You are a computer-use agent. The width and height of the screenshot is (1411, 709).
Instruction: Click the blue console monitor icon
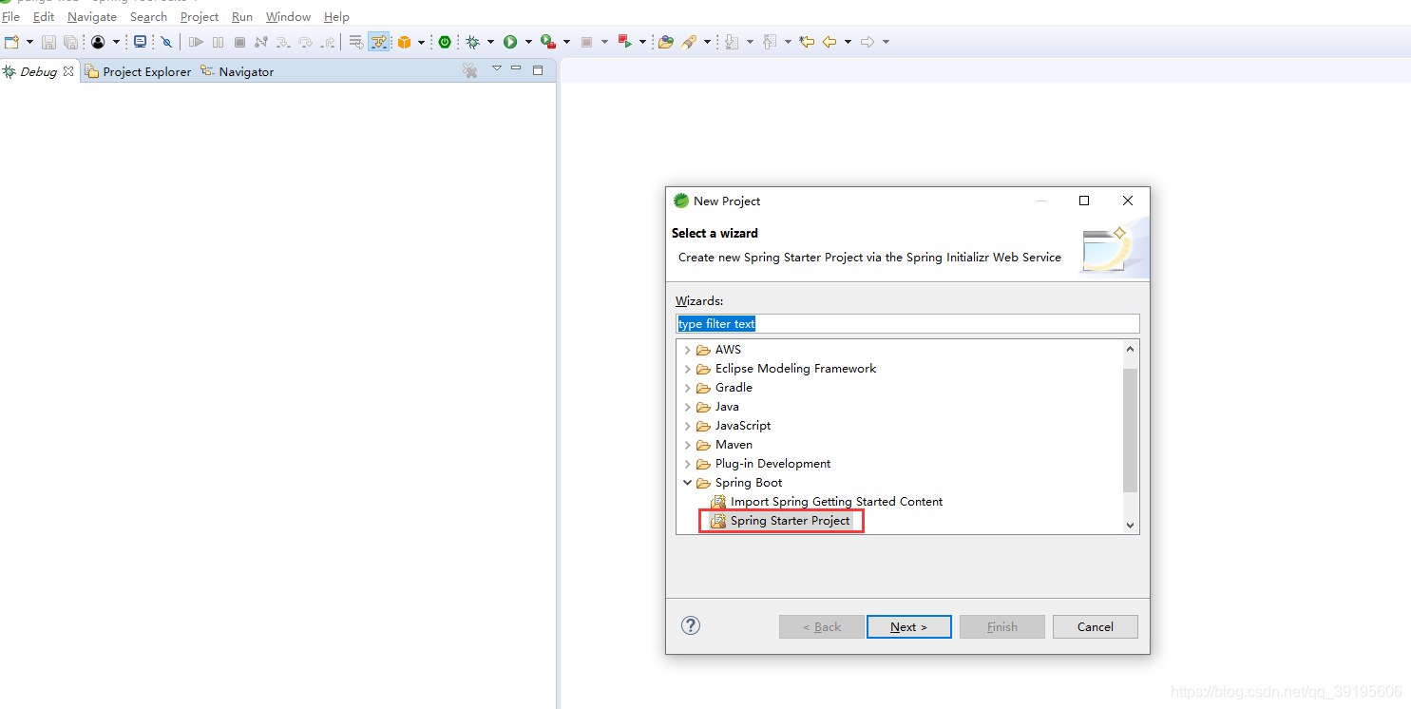pyautogui.click(x=140, y=42)
